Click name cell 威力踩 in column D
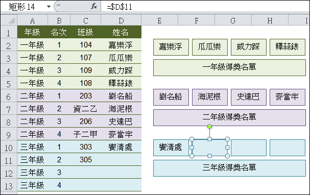The height and width of the screenshot is (195, 310). [121, 70]
